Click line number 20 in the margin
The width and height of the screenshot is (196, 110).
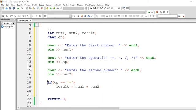coord(29,91)
